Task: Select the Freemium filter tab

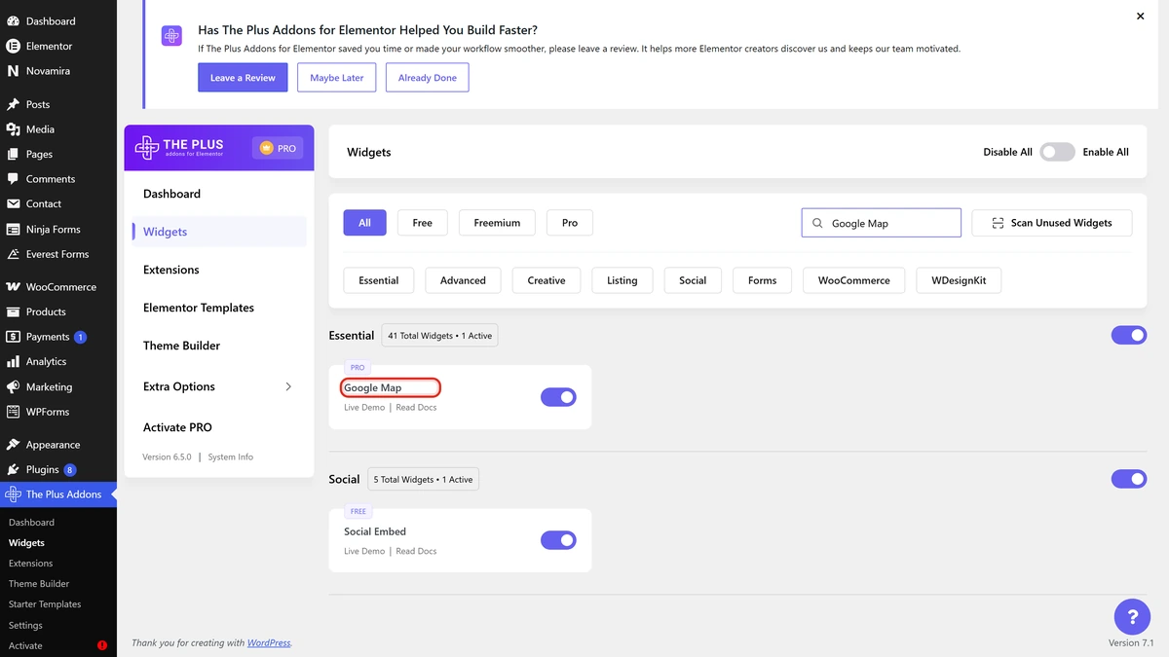Action: click(497, 223)
